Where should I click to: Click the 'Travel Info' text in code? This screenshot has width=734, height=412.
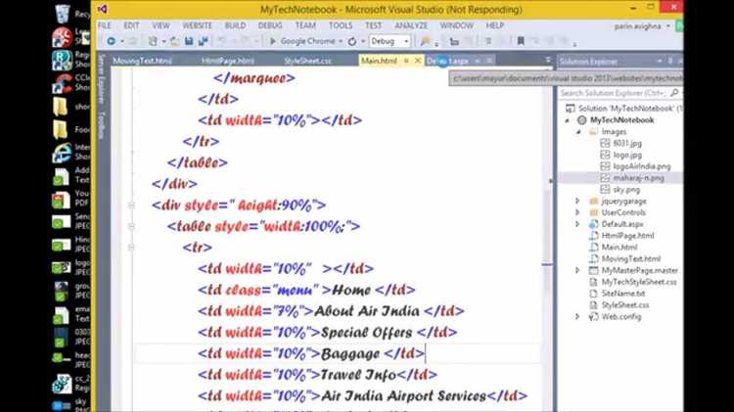pyautogui.click(x=358, y=375)
